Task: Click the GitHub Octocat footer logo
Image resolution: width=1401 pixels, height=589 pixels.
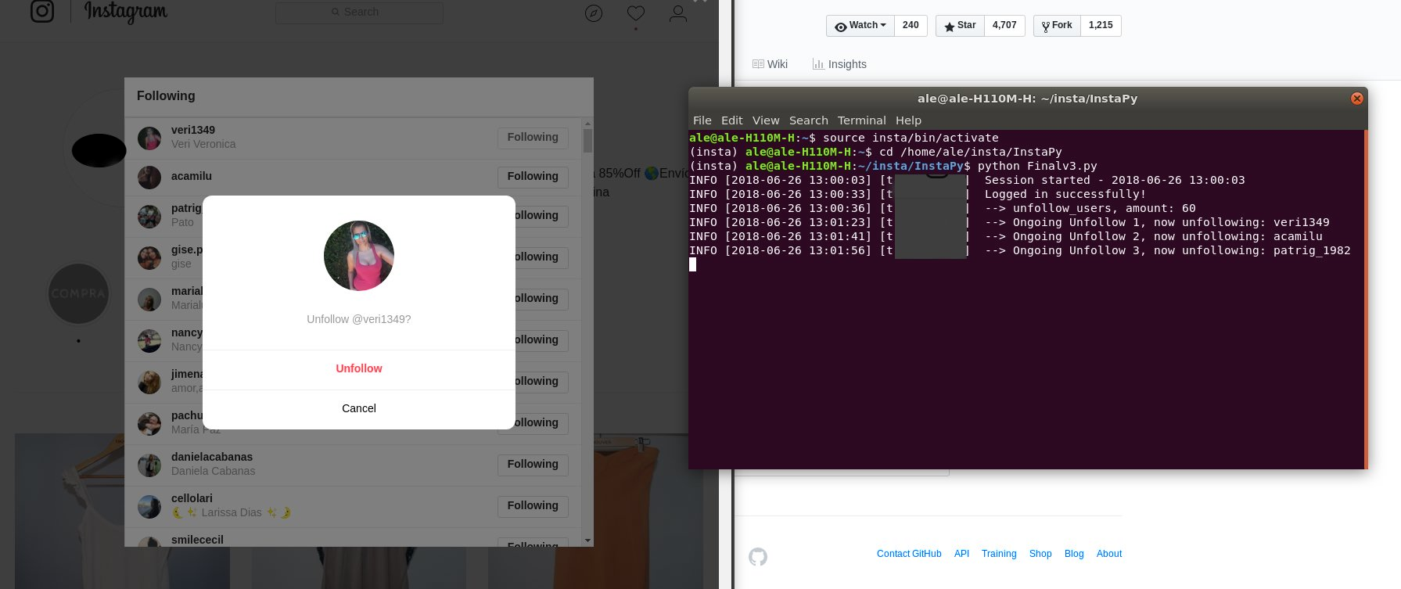Action: tap(758, 557)
